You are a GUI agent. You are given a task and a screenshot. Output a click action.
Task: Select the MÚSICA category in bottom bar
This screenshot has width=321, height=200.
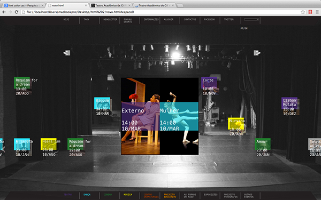(128, 195)
